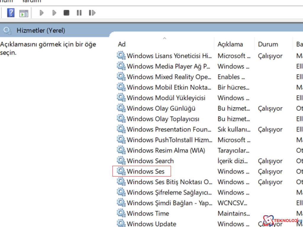Sort services by the Ad column header
The width and height of the screenshot is (303, 227).
coord(122,44)
